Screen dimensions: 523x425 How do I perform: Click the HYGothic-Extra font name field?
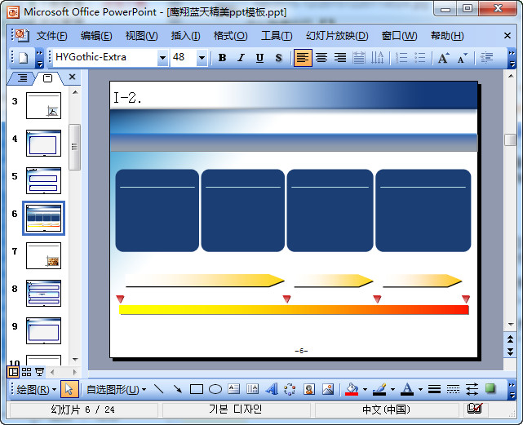[x=104, y=57]
